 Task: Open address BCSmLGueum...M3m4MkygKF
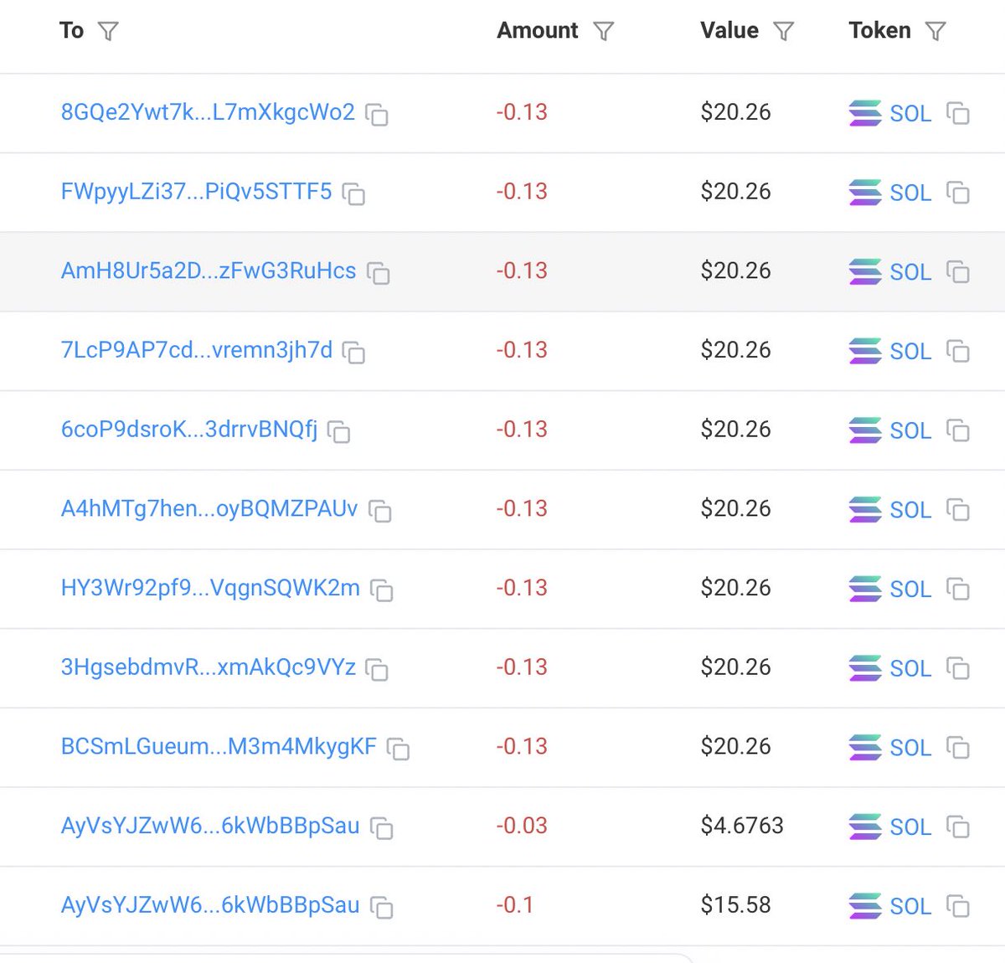[x=219, y=747]
